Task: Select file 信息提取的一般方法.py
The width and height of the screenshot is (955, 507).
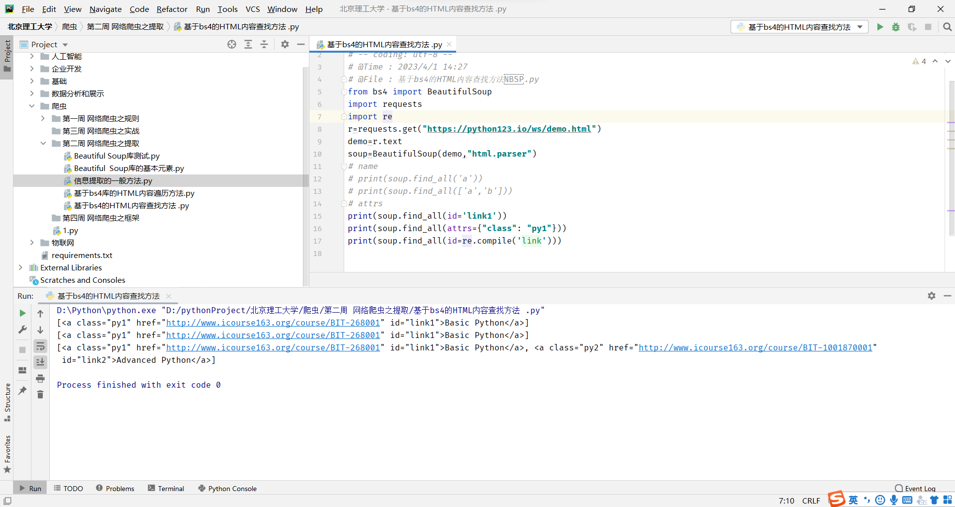Action: click(x=113, y=180)
